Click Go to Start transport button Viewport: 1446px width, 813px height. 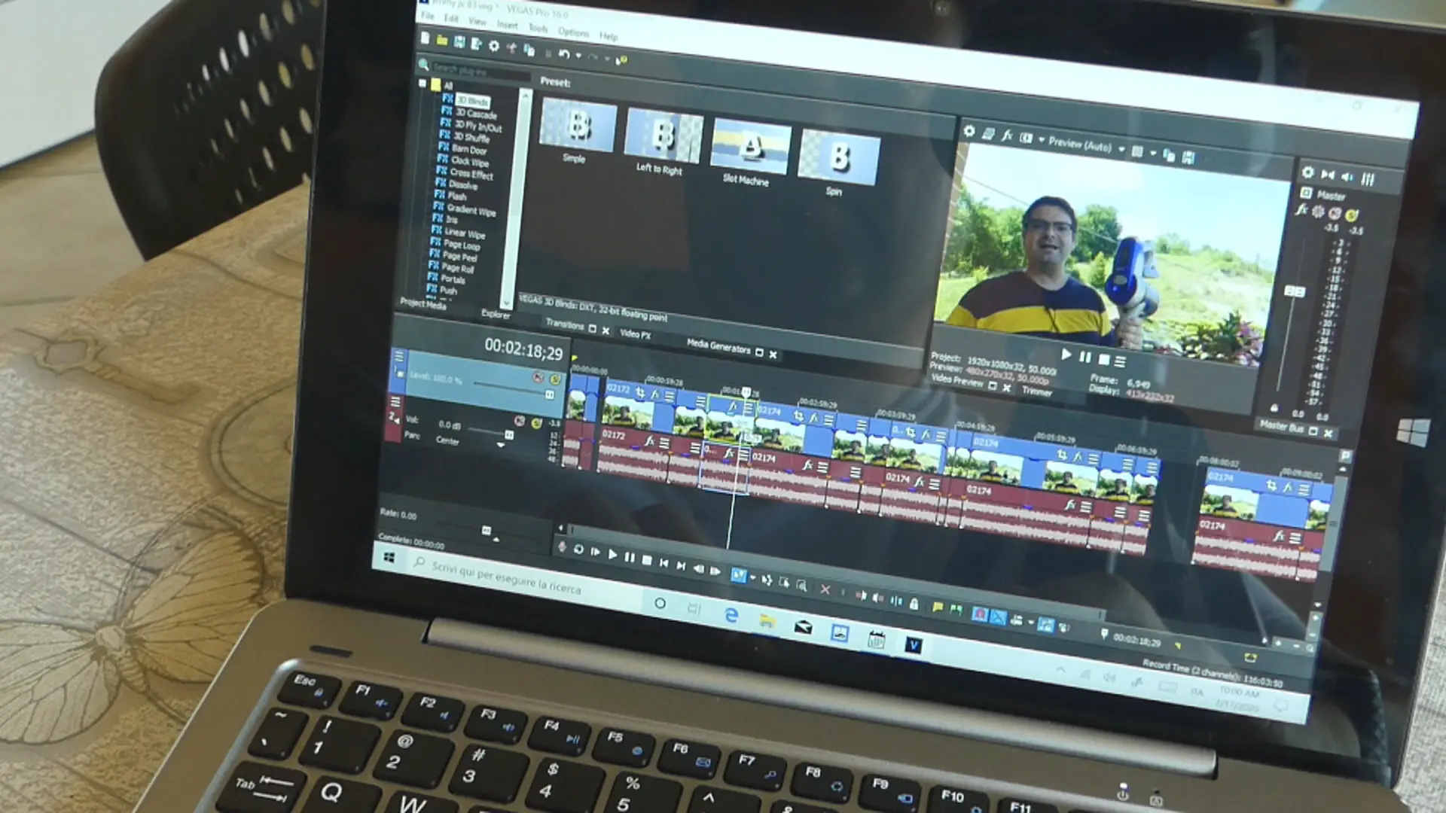tap(664, 562)
